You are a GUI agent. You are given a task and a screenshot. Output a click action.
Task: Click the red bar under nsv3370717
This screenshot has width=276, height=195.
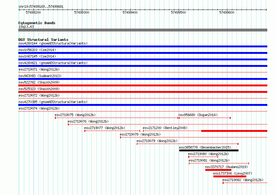218,170
